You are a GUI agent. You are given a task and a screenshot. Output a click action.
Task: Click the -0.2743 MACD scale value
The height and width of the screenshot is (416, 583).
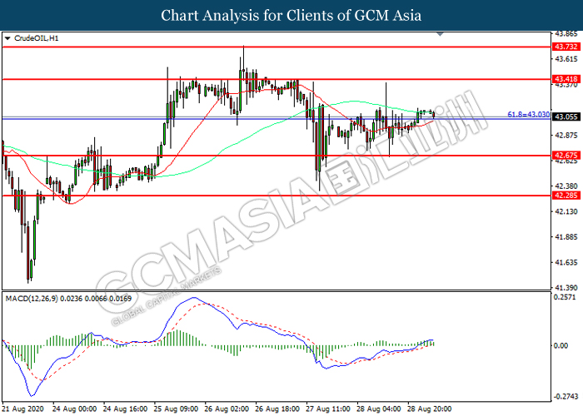pos(566,396)
